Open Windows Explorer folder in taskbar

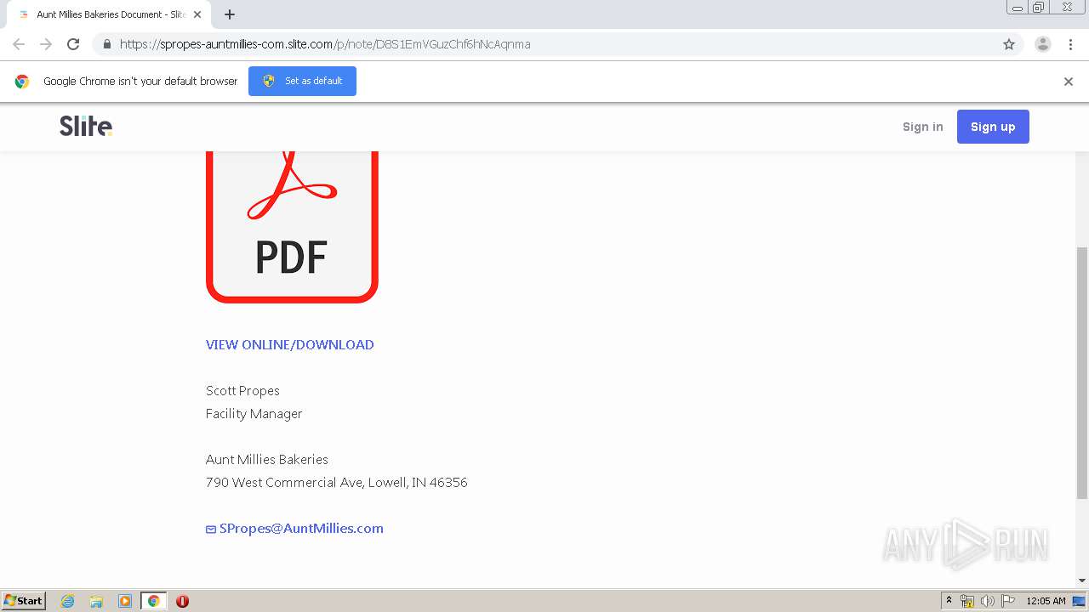tap(96, 601)
